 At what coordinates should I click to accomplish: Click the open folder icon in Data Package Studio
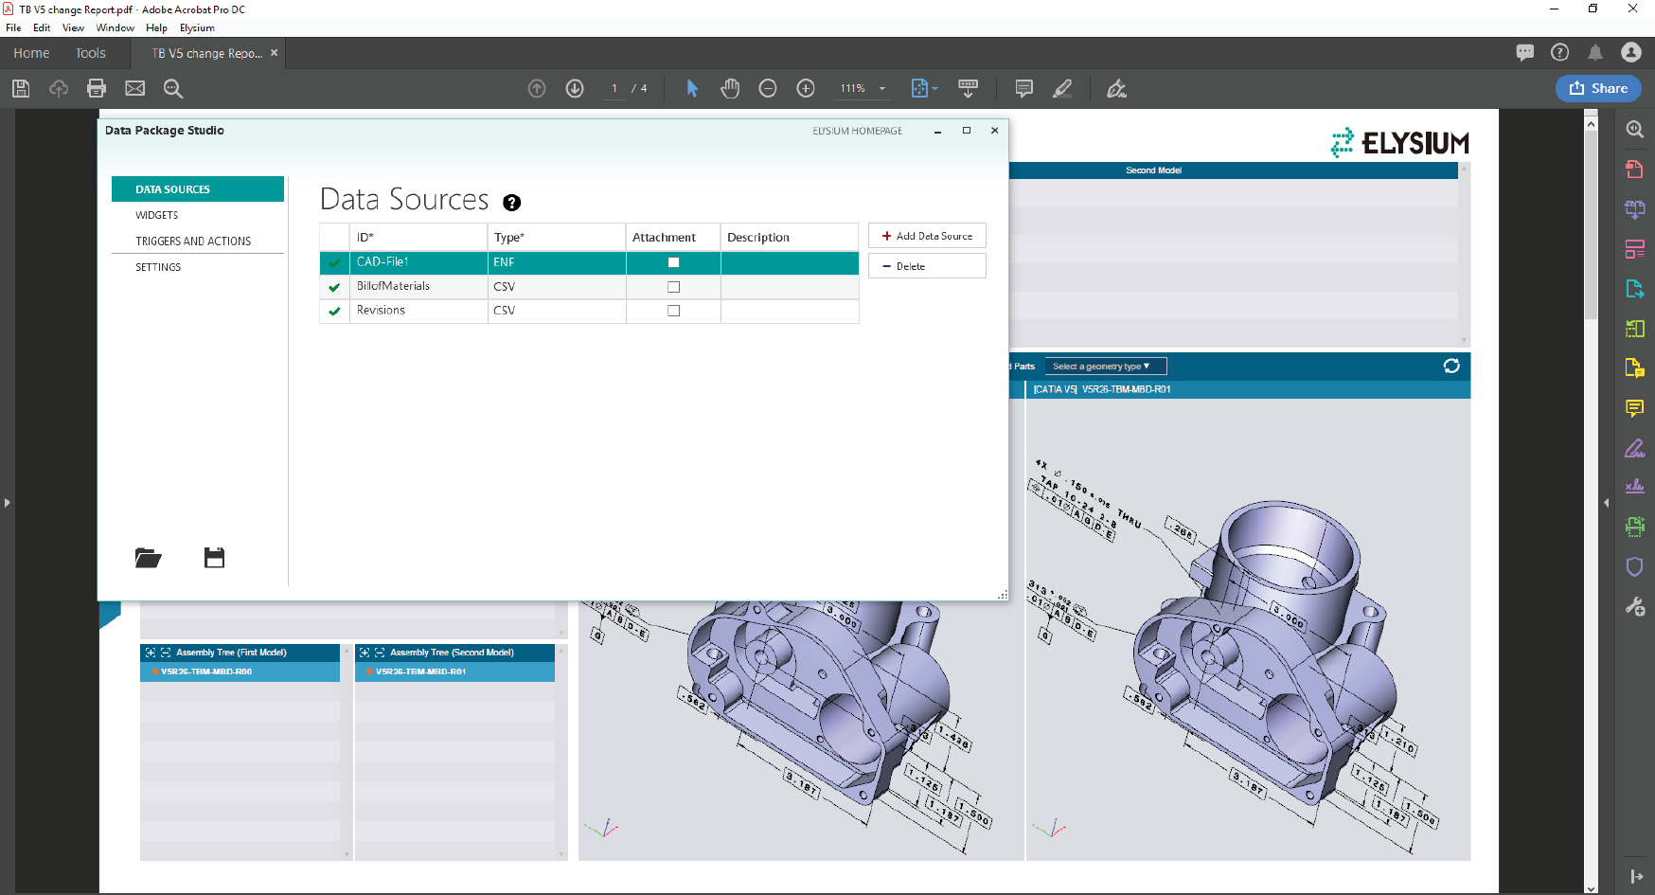(x=148, y=558)
